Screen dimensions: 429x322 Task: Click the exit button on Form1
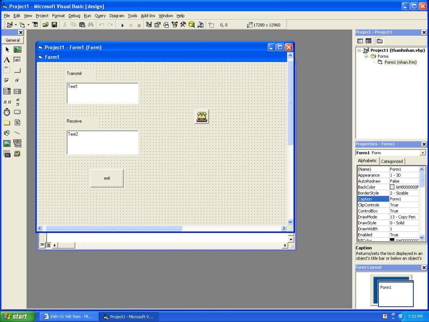click(x=107, y=178)
